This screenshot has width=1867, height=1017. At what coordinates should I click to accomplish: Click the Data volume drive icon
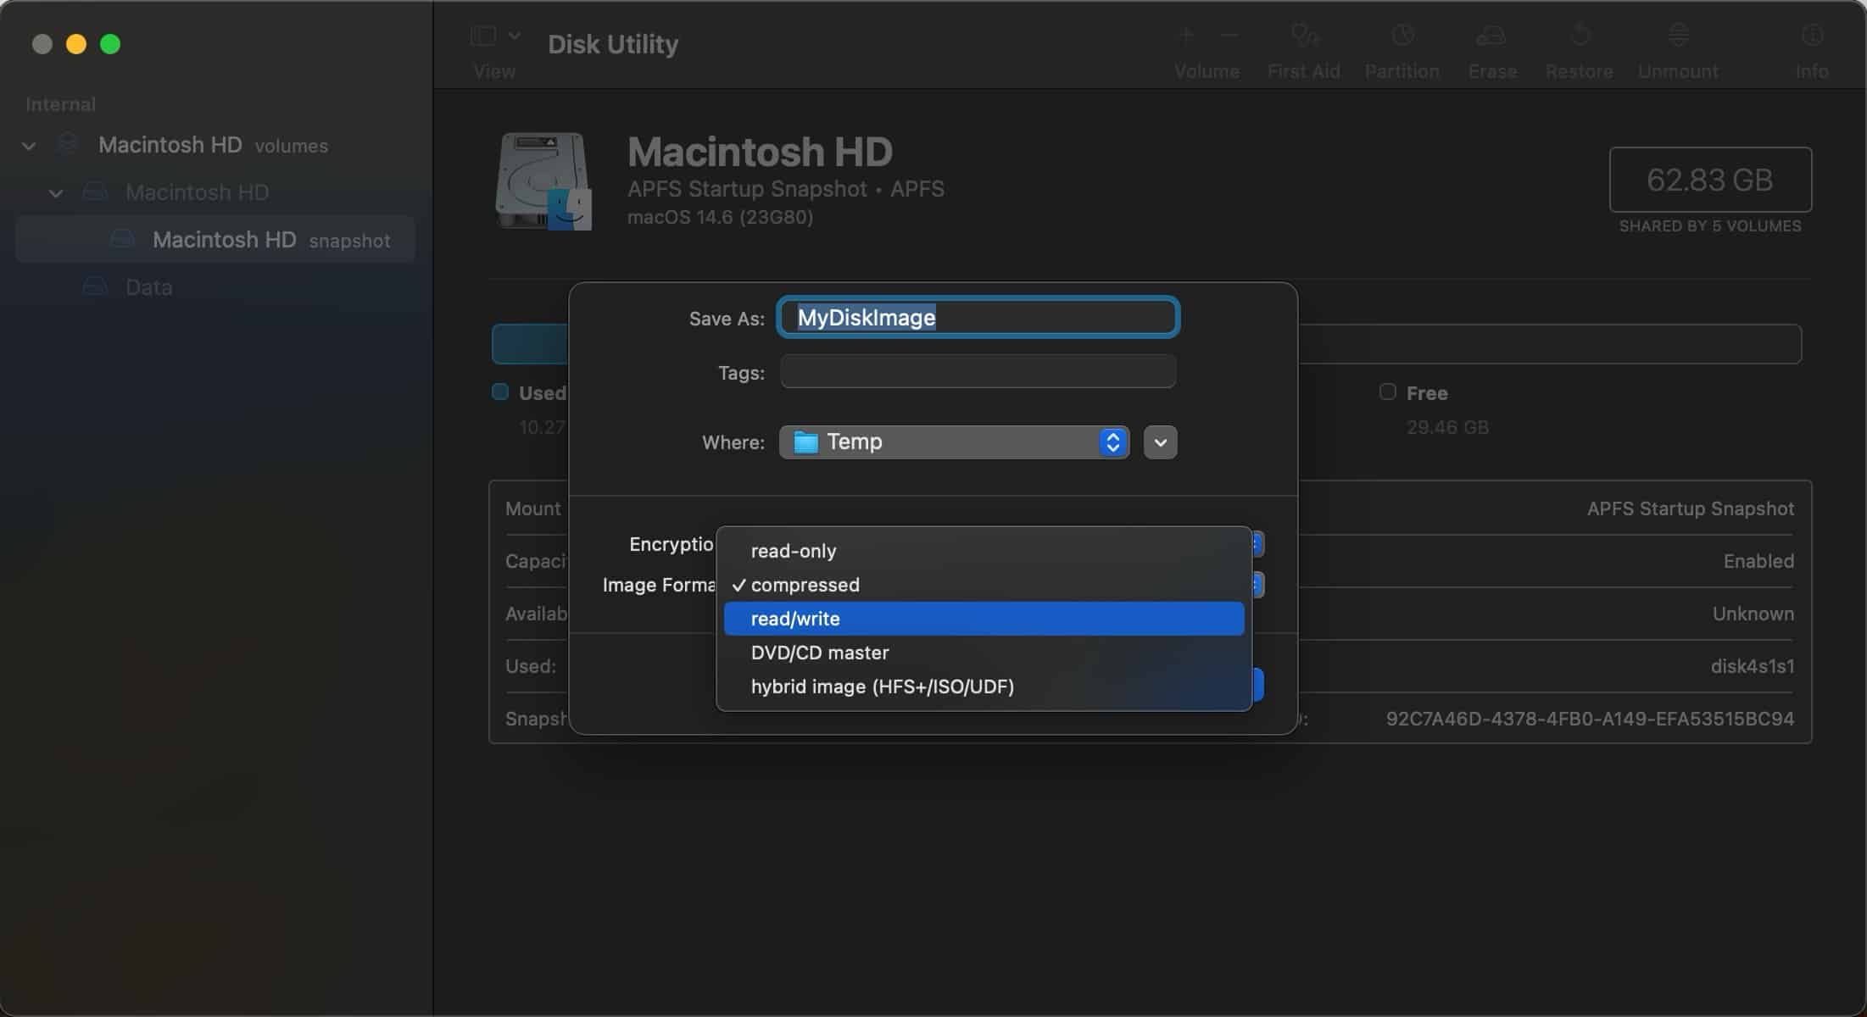click(x=95, y=286)
